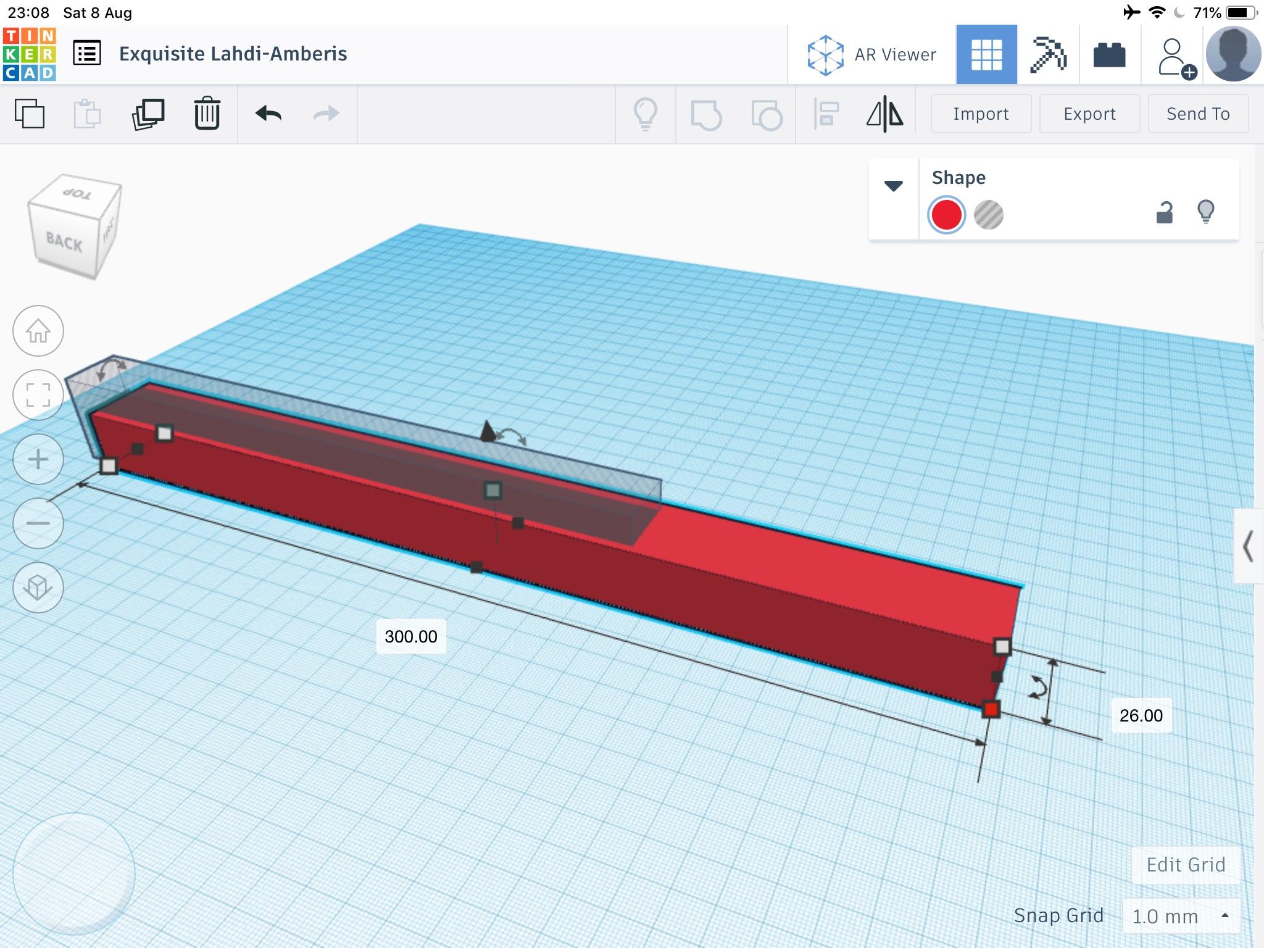Image resolution: width=1264 pixels, height=948 pixels.
Task: Redo the last action
Action: [x=326, y=114]
